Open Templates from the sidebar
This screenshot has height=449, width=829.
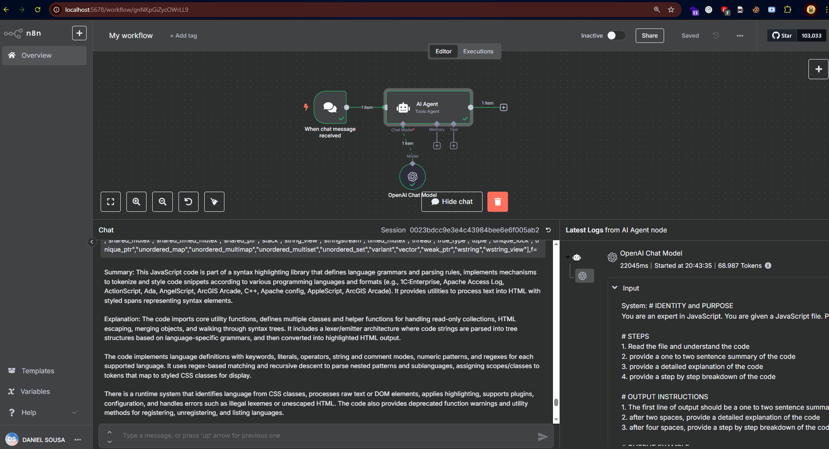point(38,371)
